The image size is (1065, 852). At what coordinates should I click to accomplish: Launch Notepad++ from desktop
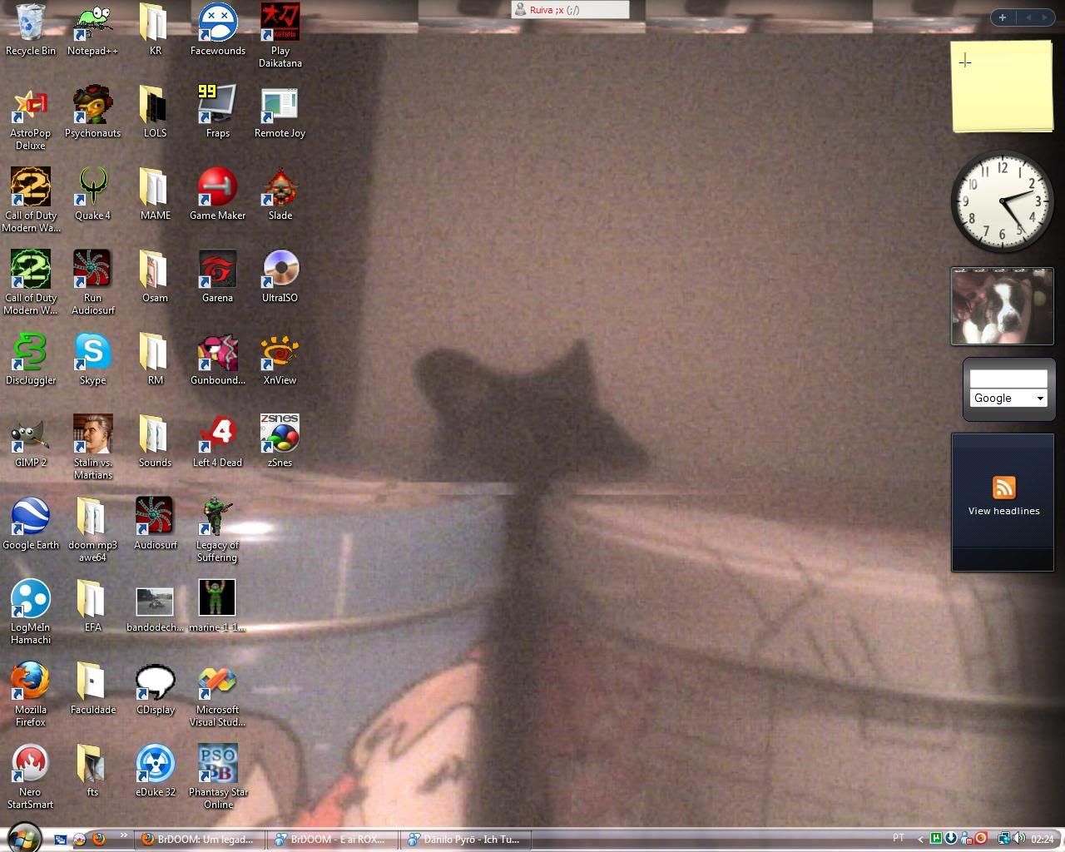click(x=92, y=29)
